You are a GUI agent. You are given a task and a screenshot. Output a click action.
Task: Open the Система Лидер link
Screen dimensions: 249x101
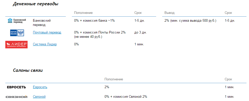[x=45, y=44]
